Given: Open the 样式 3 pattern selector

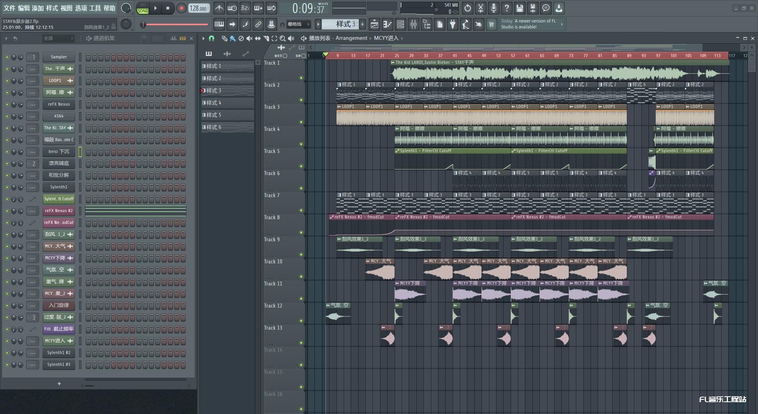Looking at the screenshot, I should 340,24.
